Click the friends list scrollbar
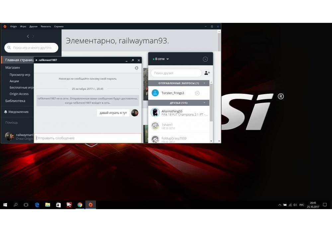 pyautogui.click(x=211, y=103)
